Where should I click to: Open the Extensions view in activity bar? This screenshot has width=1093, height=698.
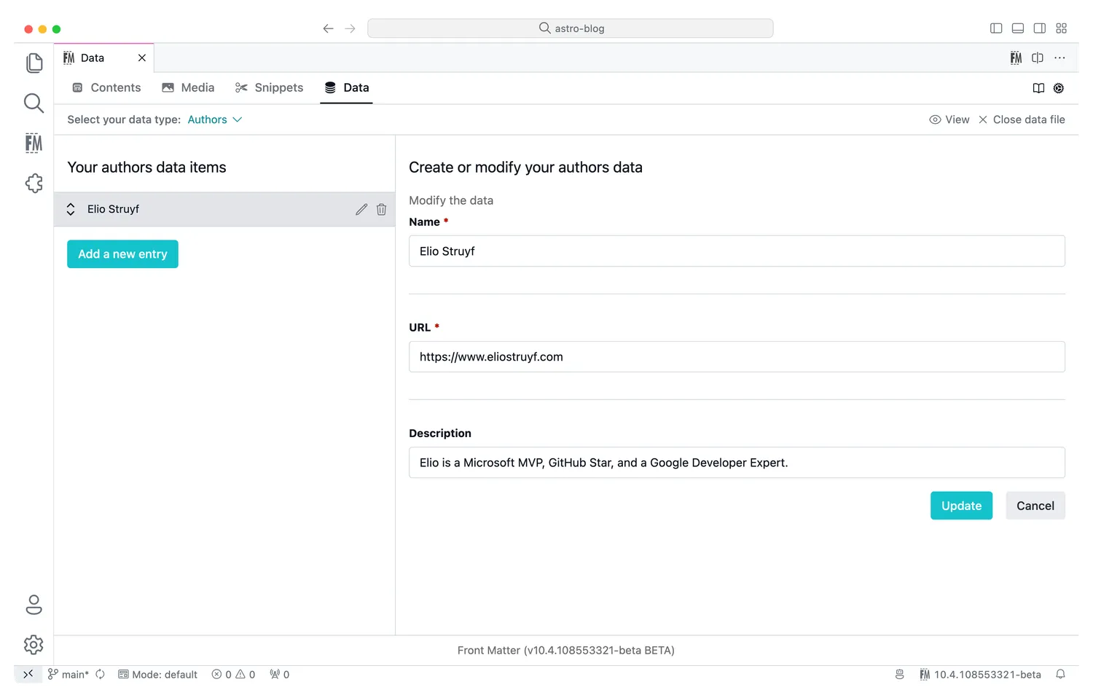[34, 183]
